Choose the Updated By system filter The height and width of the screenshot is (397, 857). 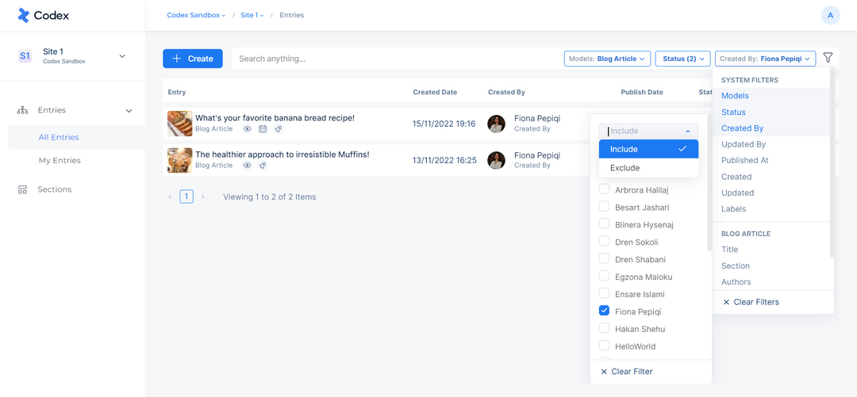744,145
